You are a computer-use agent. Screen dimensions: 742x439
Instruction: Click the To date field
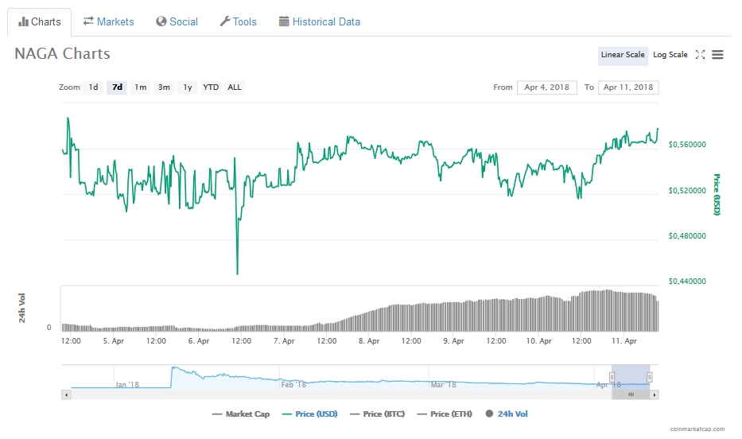628,87
